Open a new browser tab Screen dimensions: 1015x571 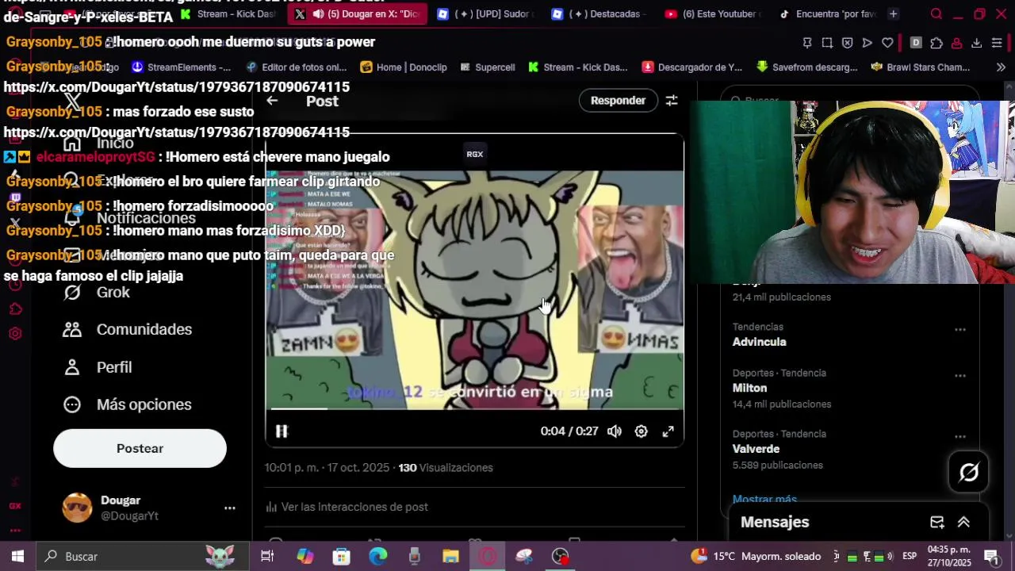(x=893, y=13)
